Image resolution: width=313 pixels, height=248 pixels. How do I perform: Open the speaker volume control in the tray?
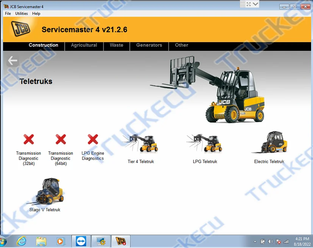270,242
